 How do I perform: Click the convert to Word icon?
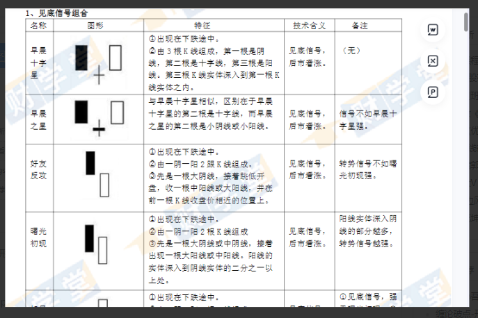pyautogui.click(x=433, y=30)
